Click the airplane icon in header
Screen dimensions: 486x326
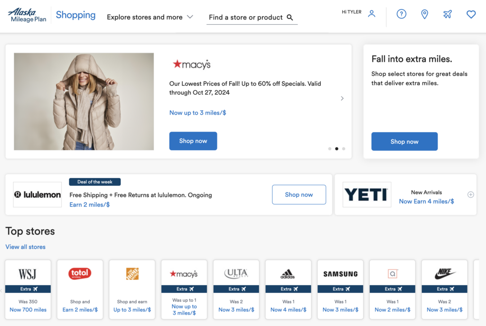point(448,14)
